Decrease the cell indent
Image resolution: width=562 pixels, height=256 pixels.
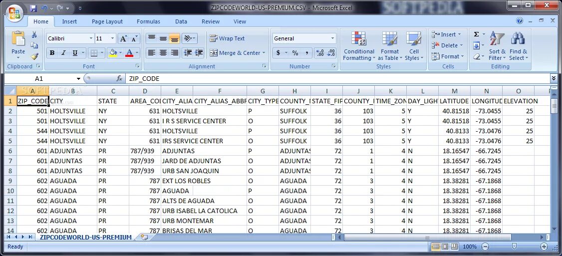tap(188, 53)
